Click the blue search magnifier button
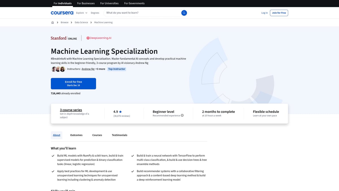 [184, 13]
